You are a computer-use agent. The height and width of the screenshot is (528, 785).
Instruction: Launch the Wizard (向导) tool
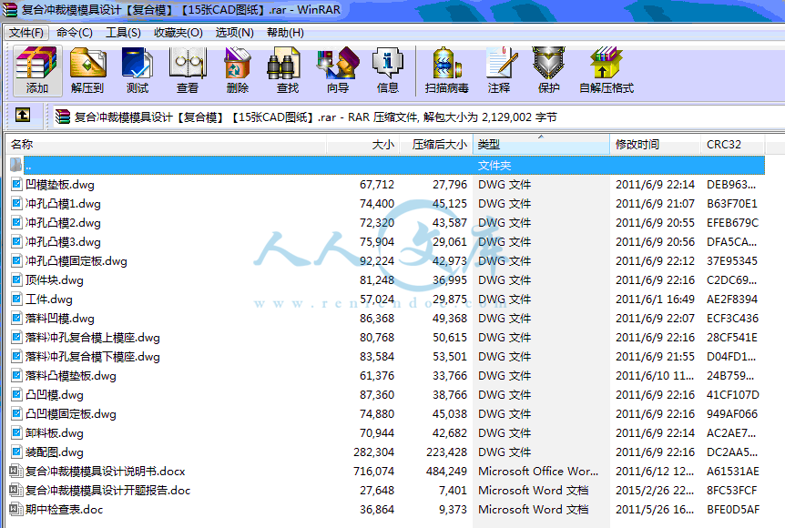pos(338,70)
